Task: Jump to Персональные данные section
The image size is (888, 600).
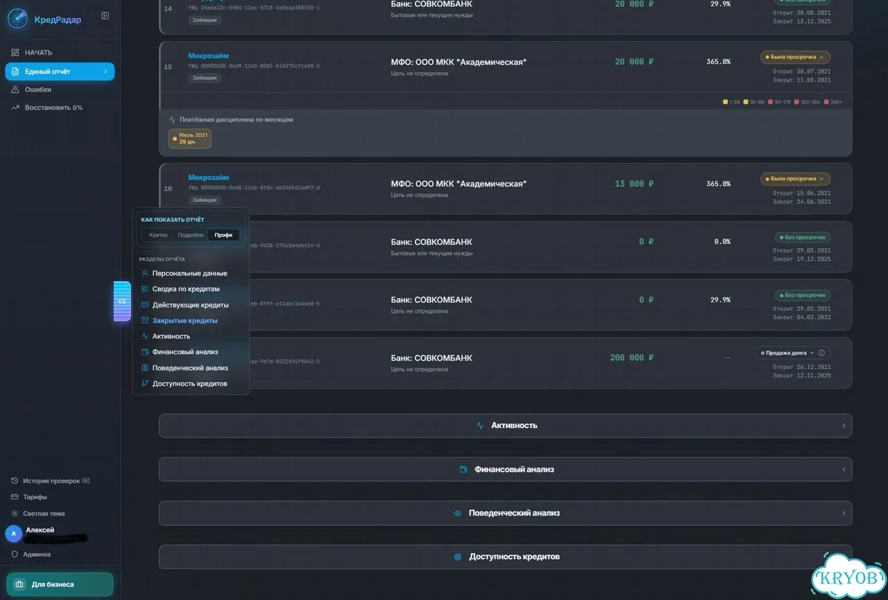Action: (x=191, y=273)
